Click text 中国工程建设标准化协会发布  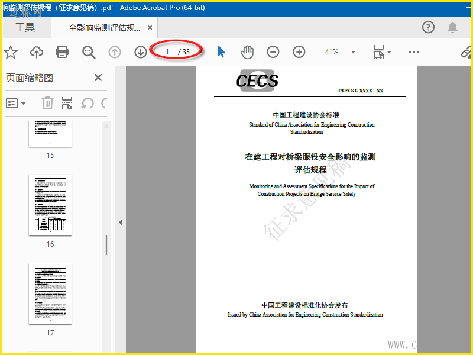point(304,305)
